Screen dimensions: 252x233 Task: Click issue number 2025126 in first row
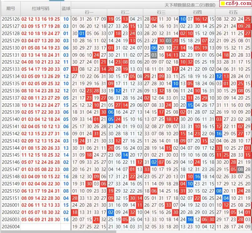coord(11,19)
